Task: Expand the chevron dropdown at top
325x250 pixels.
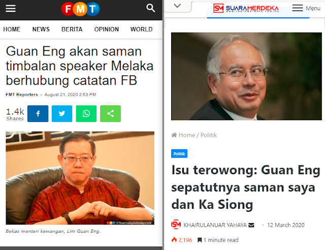Action: point(177,6)
